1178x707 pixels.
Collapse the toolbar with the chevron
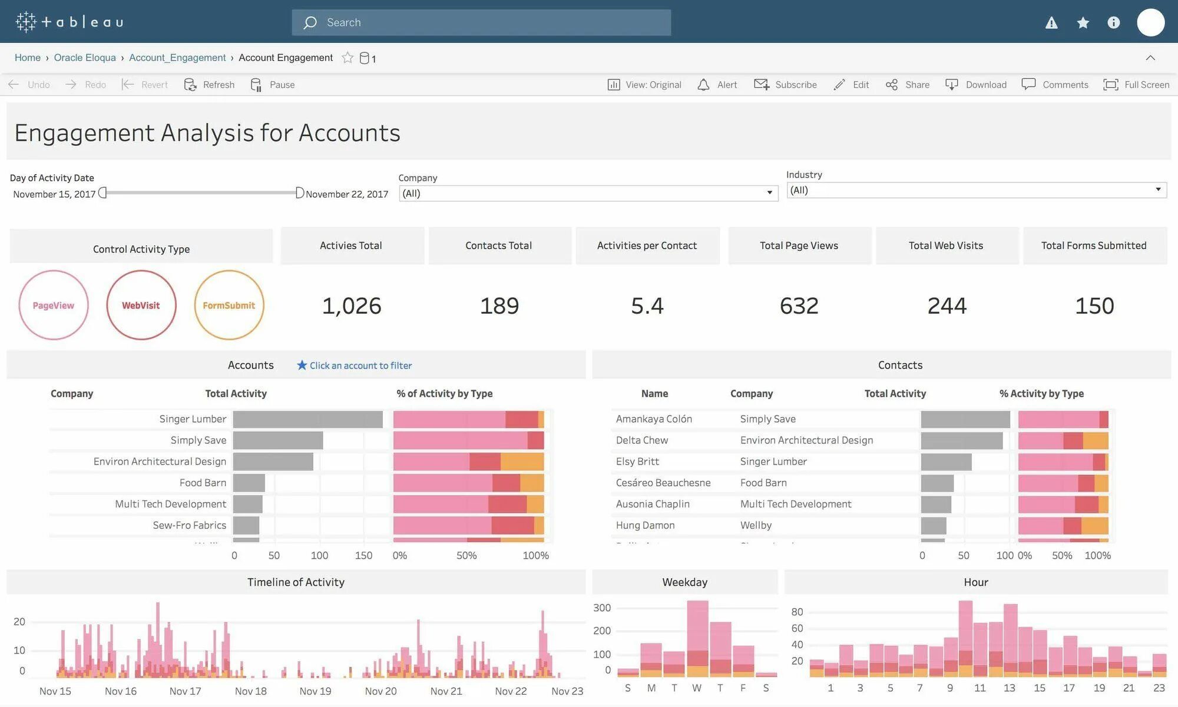(x=1150, y=58)
